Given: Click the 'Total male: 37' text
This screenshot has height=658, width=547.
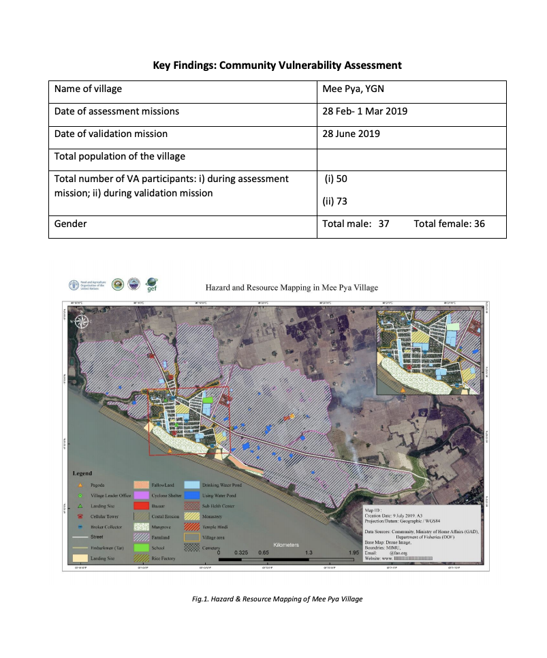Looking at the screenshot, I should 356,224.
